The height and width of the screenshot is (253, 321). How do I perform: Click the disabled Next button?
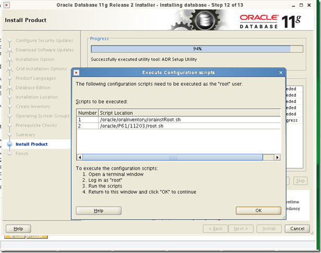(x=241, y=228)
